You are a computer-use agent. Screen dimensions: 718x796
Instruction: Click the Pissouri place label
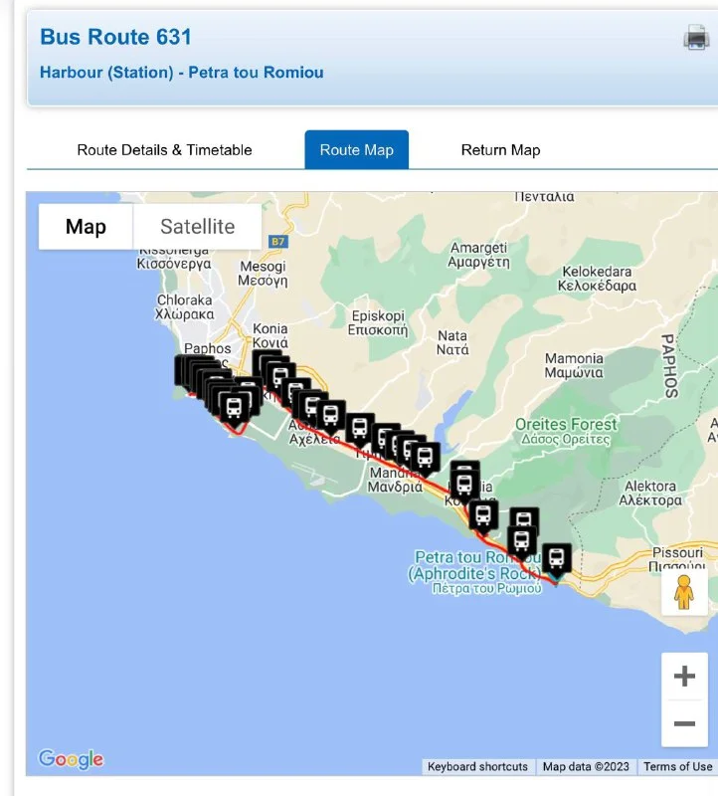pos(677,553)
